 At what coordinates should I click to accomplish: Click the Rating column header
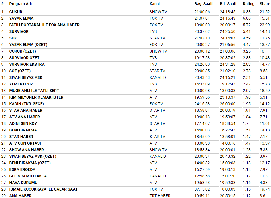248,4
